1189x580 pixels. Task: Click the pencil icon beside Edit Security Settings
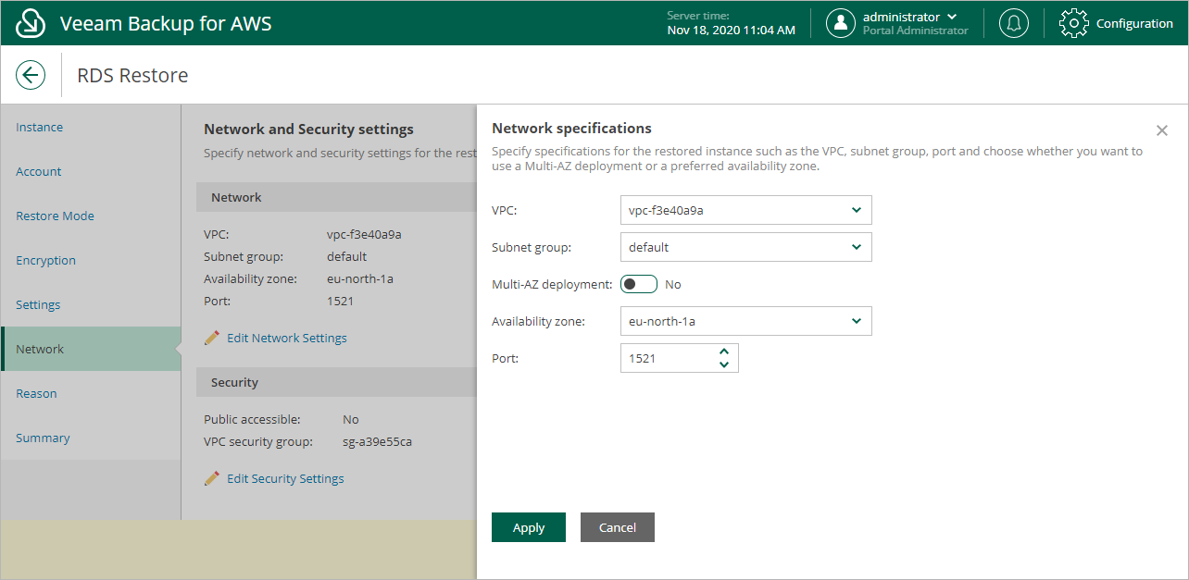pyautogui.click(x=212, y=478)
